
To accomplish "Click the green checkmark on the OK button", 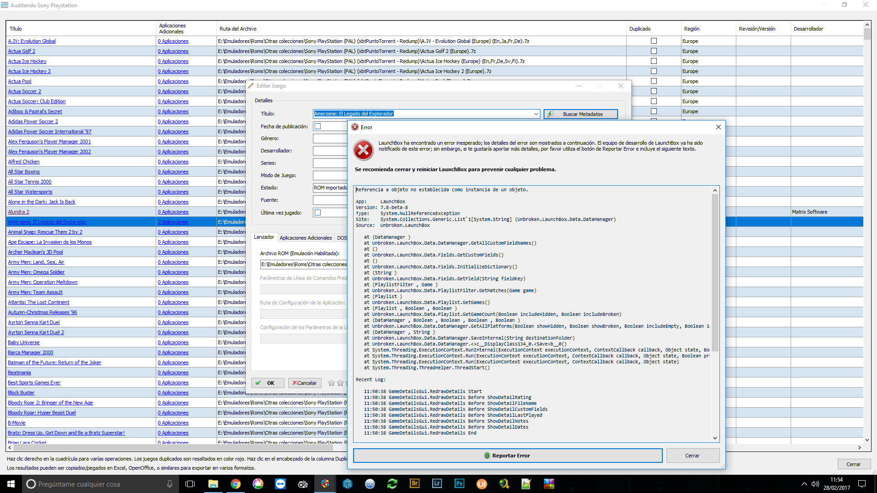I will coord(258,383).
